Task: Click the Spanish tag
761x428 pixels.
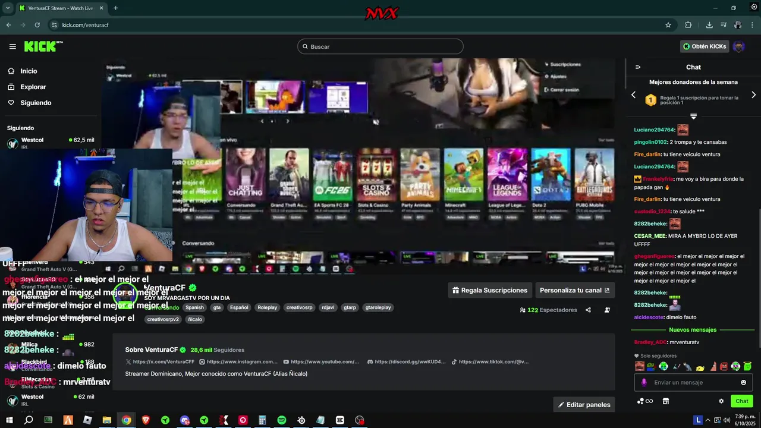Action: coord(194,307)
